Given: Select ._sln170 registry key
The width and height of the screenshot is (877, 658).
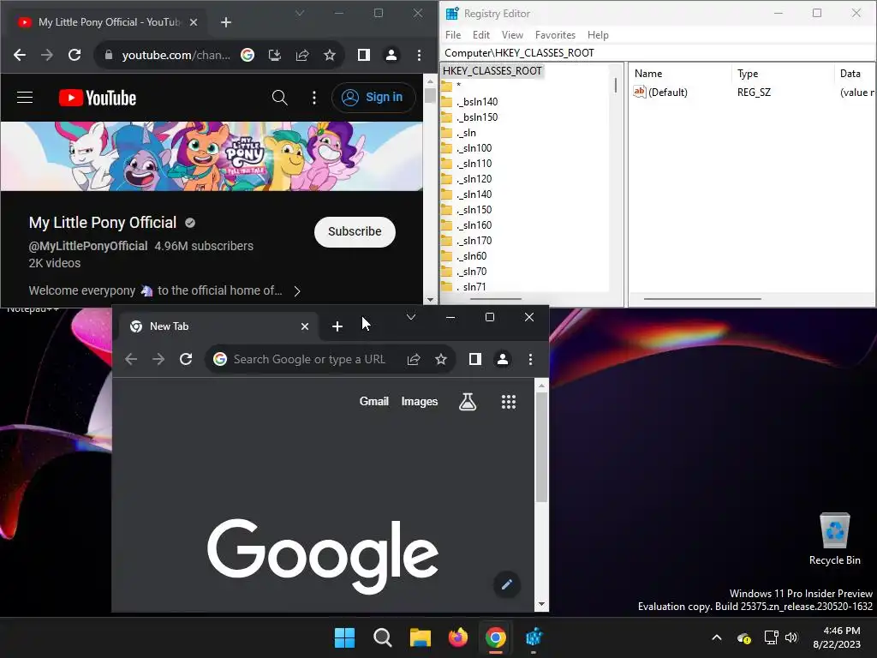Looking at the screenshot, I should (x=474, y=240).
